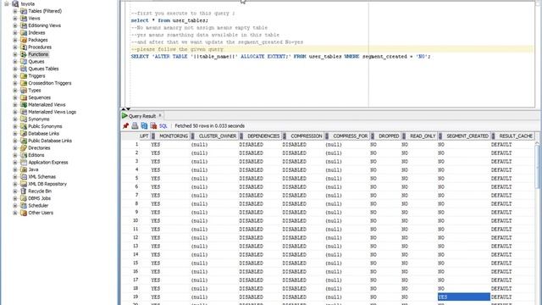Select highlighted YES cell in row 19
This screenshot has height=305, width=542.
pyautogui.click(x=463, y=297)
